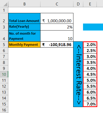Select row 11 header
This screenshot has width=103, height=113.
click(x=4, y=80)
